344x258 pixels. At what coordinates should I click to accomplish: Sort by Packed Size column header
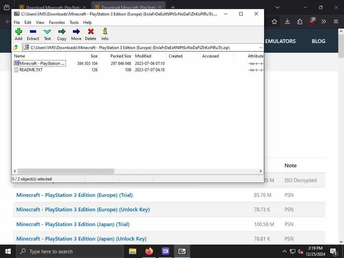tap(116, 56)
